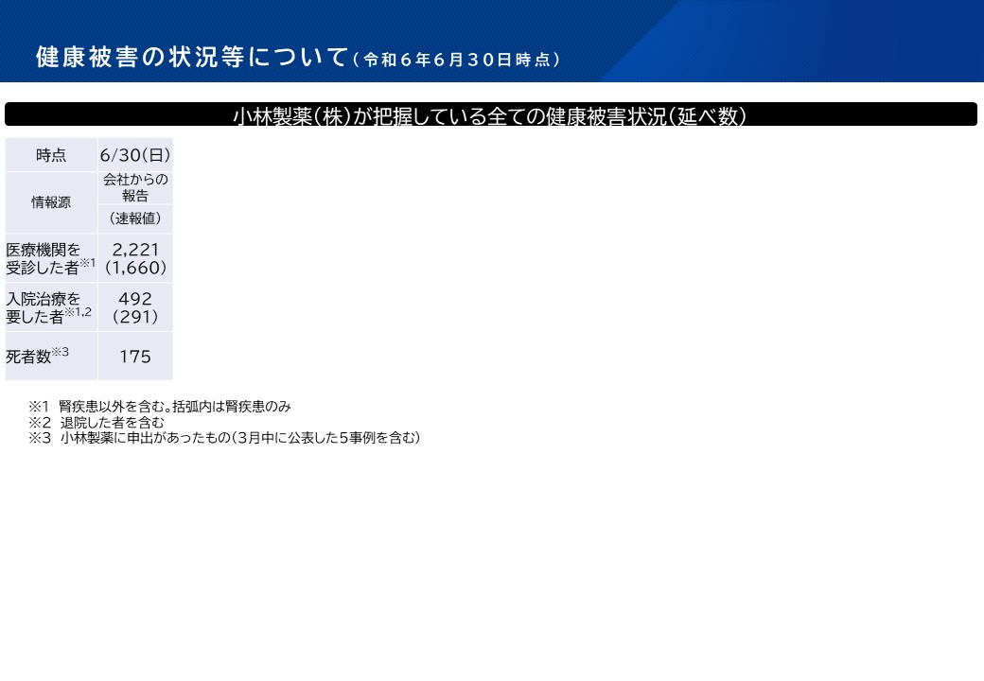Click the hospitalization count 492
Image resolution: width=984 pixels, height=681 pixels.
pyautogui.click(x=135, y=299)
